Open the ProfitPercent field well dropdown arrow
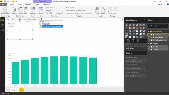 (x=143, y=49)
